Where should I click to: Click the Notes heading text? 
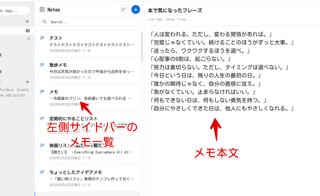tap(54, 10)
